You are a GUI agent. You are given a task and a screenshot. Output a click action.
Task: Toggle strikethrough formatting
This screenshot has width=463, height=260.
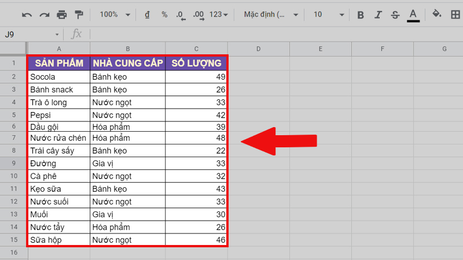point(395,14)
